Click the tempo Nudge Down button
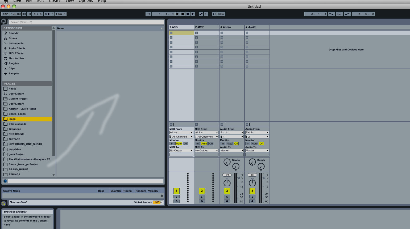Viewport: 410px width, 229px height. (24, 14)
